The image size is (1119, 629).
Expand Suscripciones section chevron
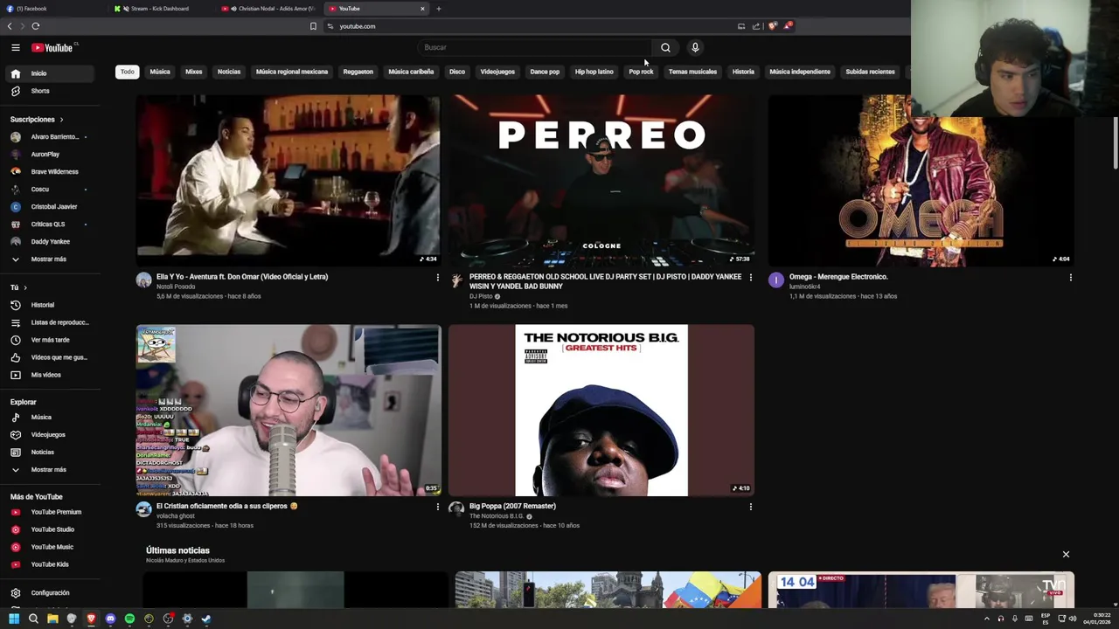pyautogui.click(x=61, y=119)
